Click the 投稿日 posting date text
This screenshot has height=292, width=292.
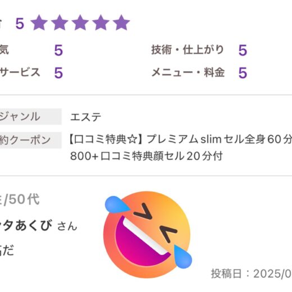[x=252, y=273]
